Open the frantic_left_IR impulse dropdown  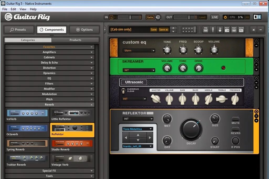tap(138, 146)
